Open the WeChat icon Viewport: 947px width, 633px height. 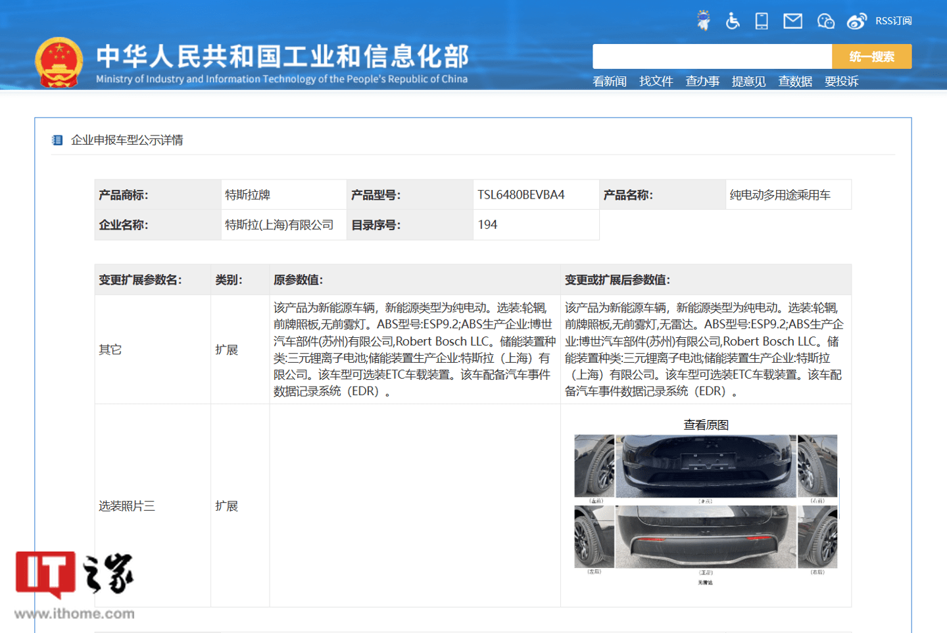coord(825,21)
